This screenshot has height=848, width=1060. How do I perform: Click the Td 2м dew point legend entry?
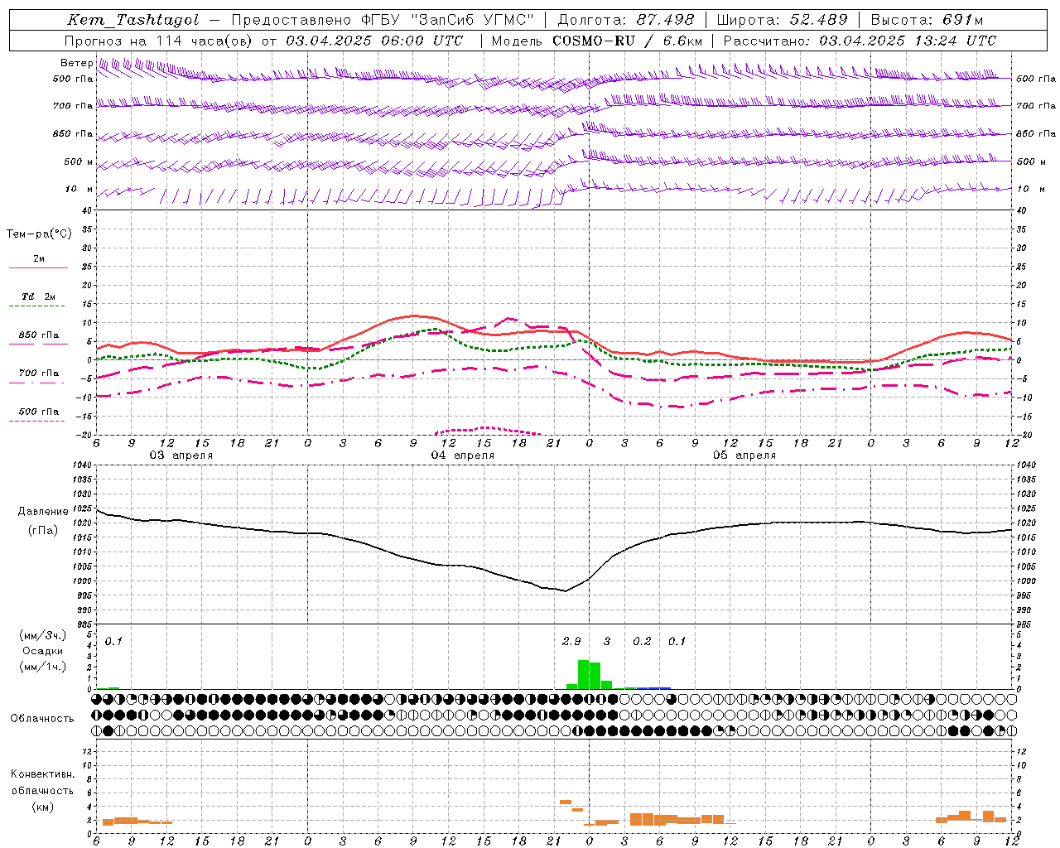(39, 296)
